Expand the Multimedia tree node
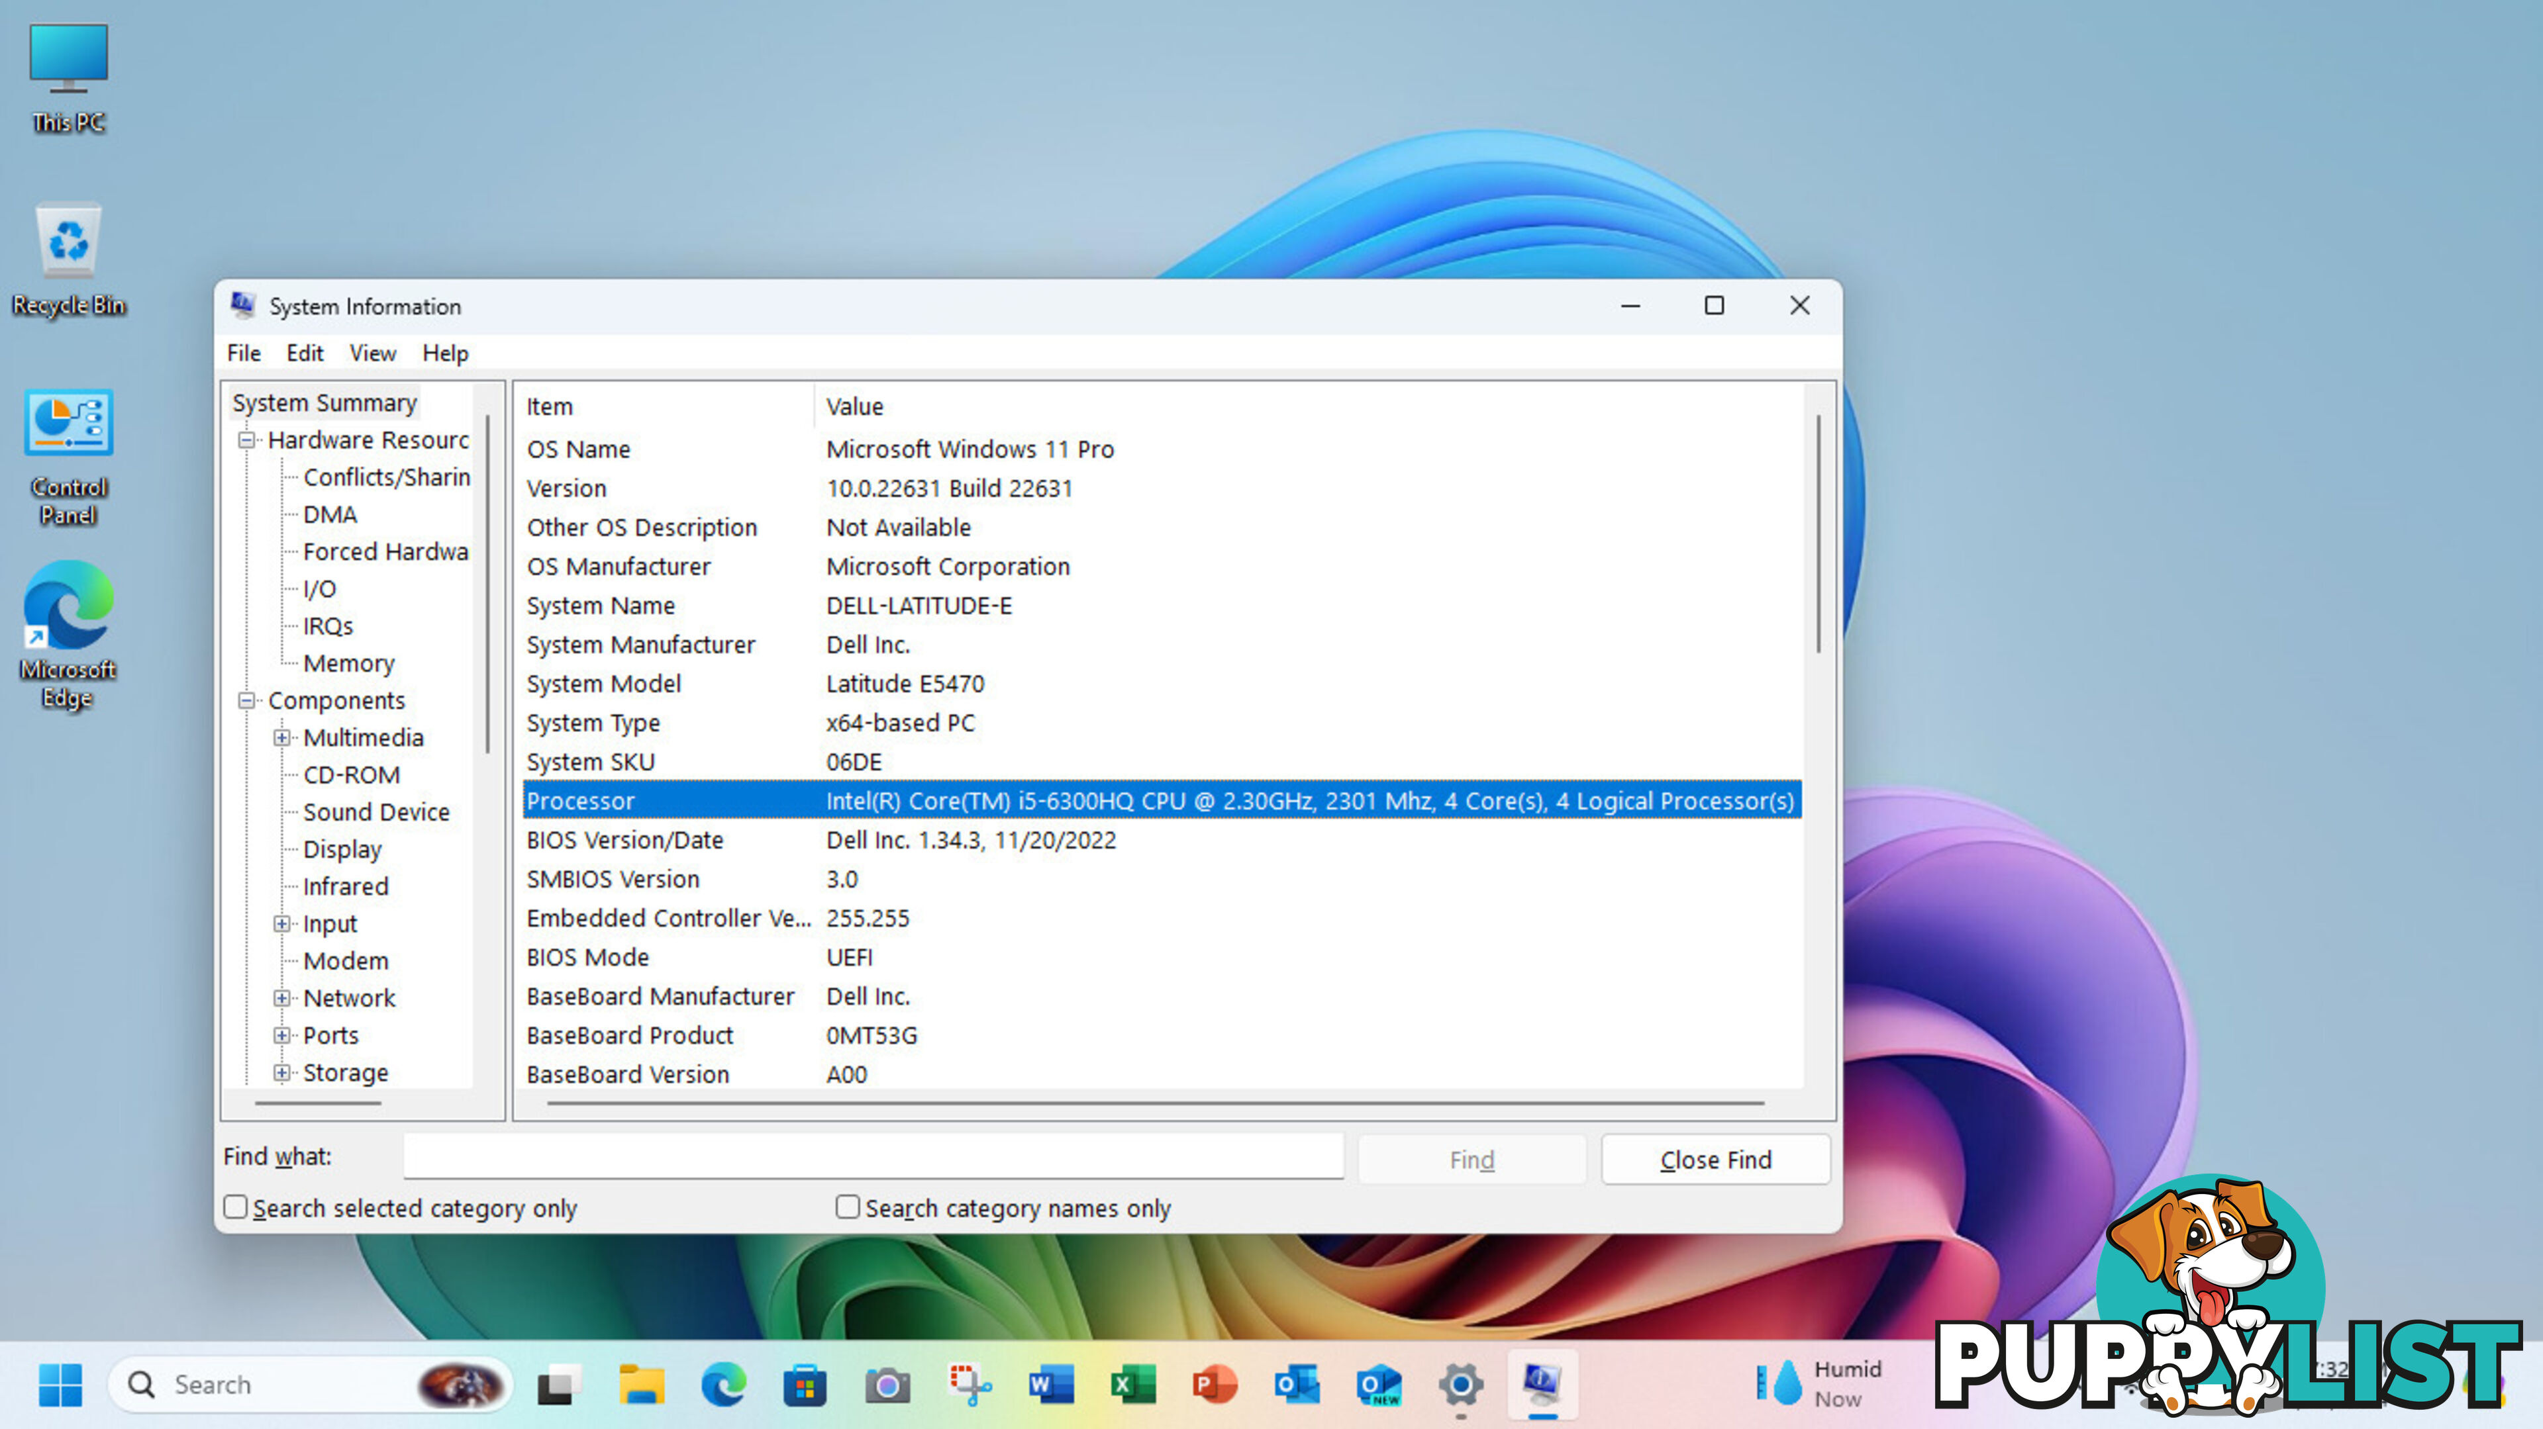This screenshot has width=2543, height=1429. (x=282, y=737)
